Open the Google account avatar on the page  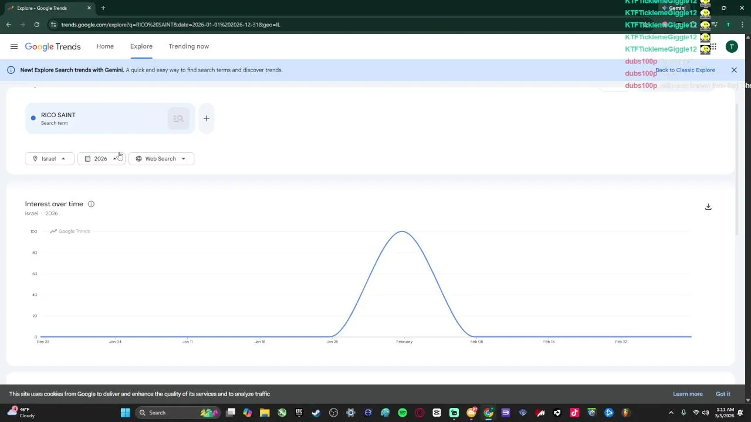pyautogui.click(x=732, y=47)
